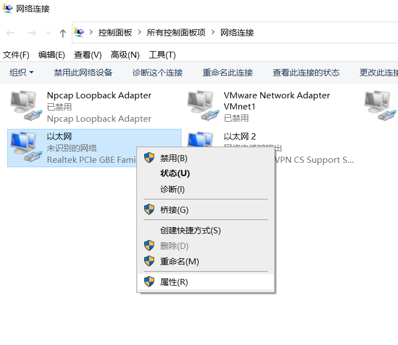
Task: Select the 以太网 Realtek adapter icon
Action: [x=26, y=147]
